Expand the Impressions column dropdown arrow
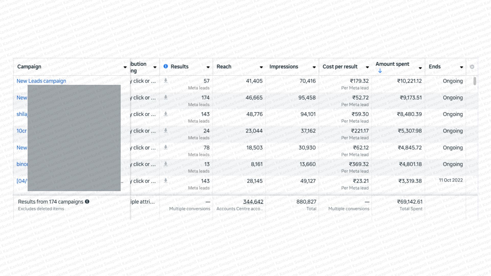Screen dimensions: 491x276 coord(314,67)
